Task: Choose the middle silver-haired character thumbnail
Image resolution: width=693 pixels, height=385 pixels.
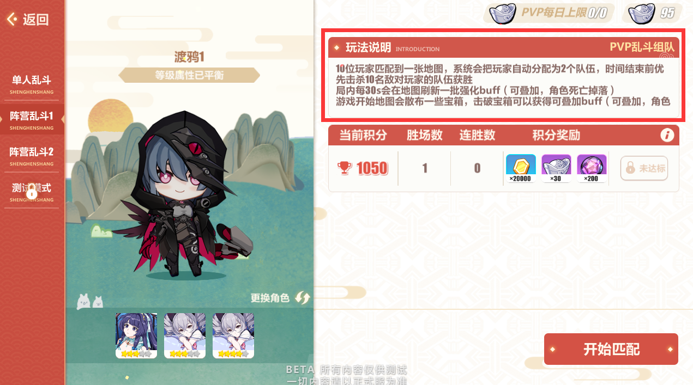Action: click(185, 335)
